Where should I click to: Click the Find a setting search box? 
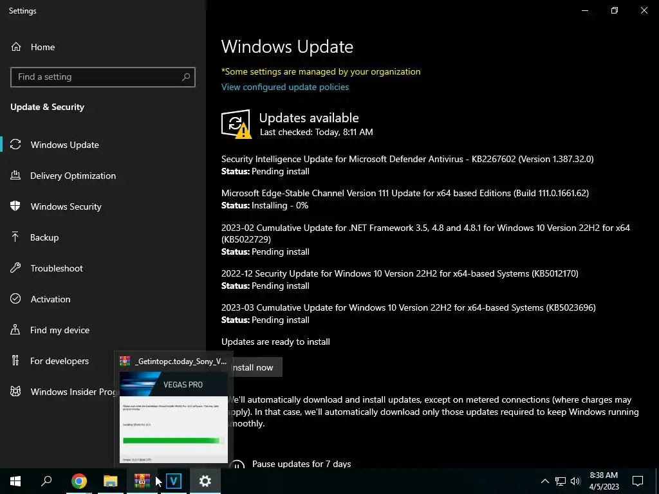pos(103,77)
